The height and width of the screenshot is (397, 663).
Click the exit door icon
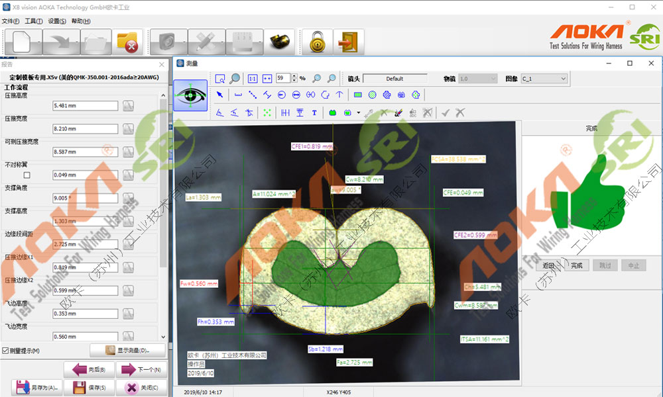pyautogui.click(x=349, y=42)
